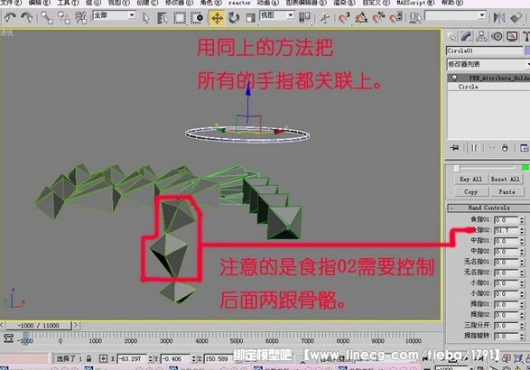
Task: Click the Select and Manipulate icon
Action: (x=324, y=18)
